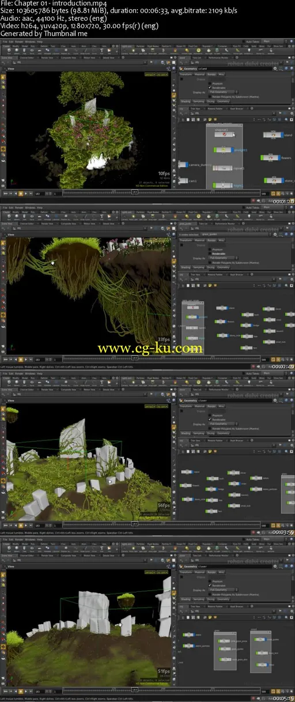Toggle Phantom checkbox in second thumbnail
Screen dimensions: 295x702
(210, 250)
